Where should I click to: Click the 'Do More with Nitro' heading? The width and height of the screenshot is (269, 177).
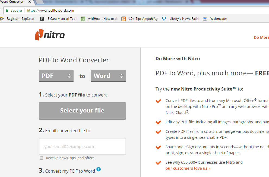tap(178, 59)
